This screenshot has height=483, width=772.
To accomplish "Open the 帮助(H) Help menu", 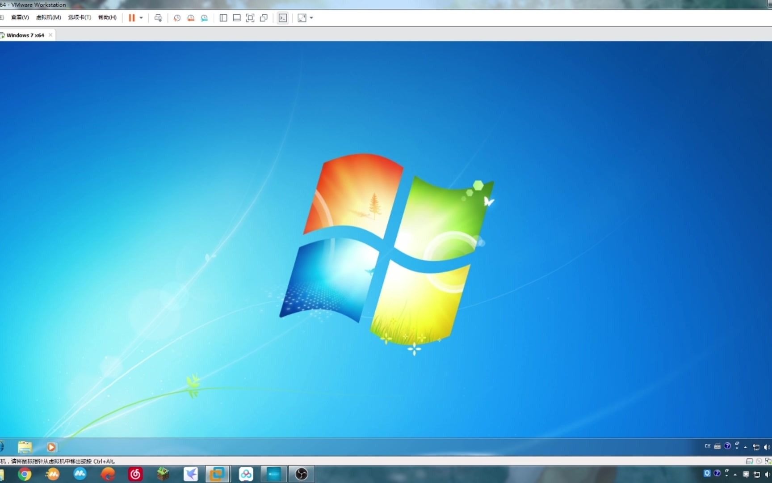I will 107,17.
